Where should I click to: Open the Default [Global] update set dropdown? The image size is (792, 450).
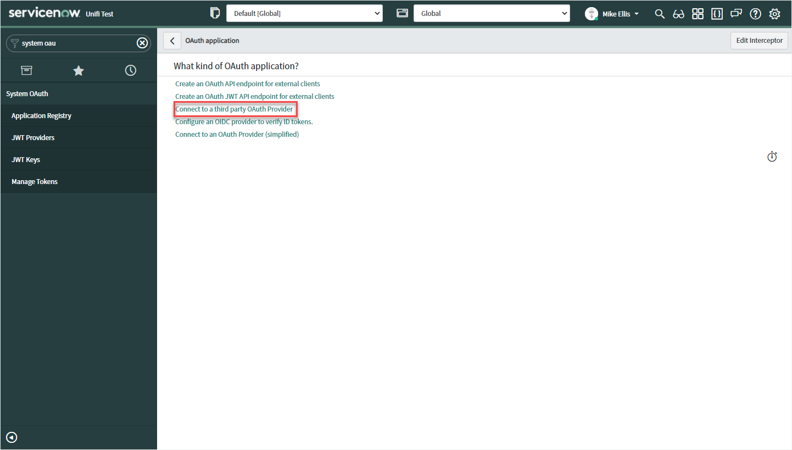(x=304, y=13)
